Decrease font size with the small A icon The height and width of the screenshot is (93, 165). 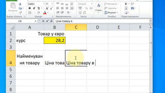pyautogui.click(x=51, y=8)
